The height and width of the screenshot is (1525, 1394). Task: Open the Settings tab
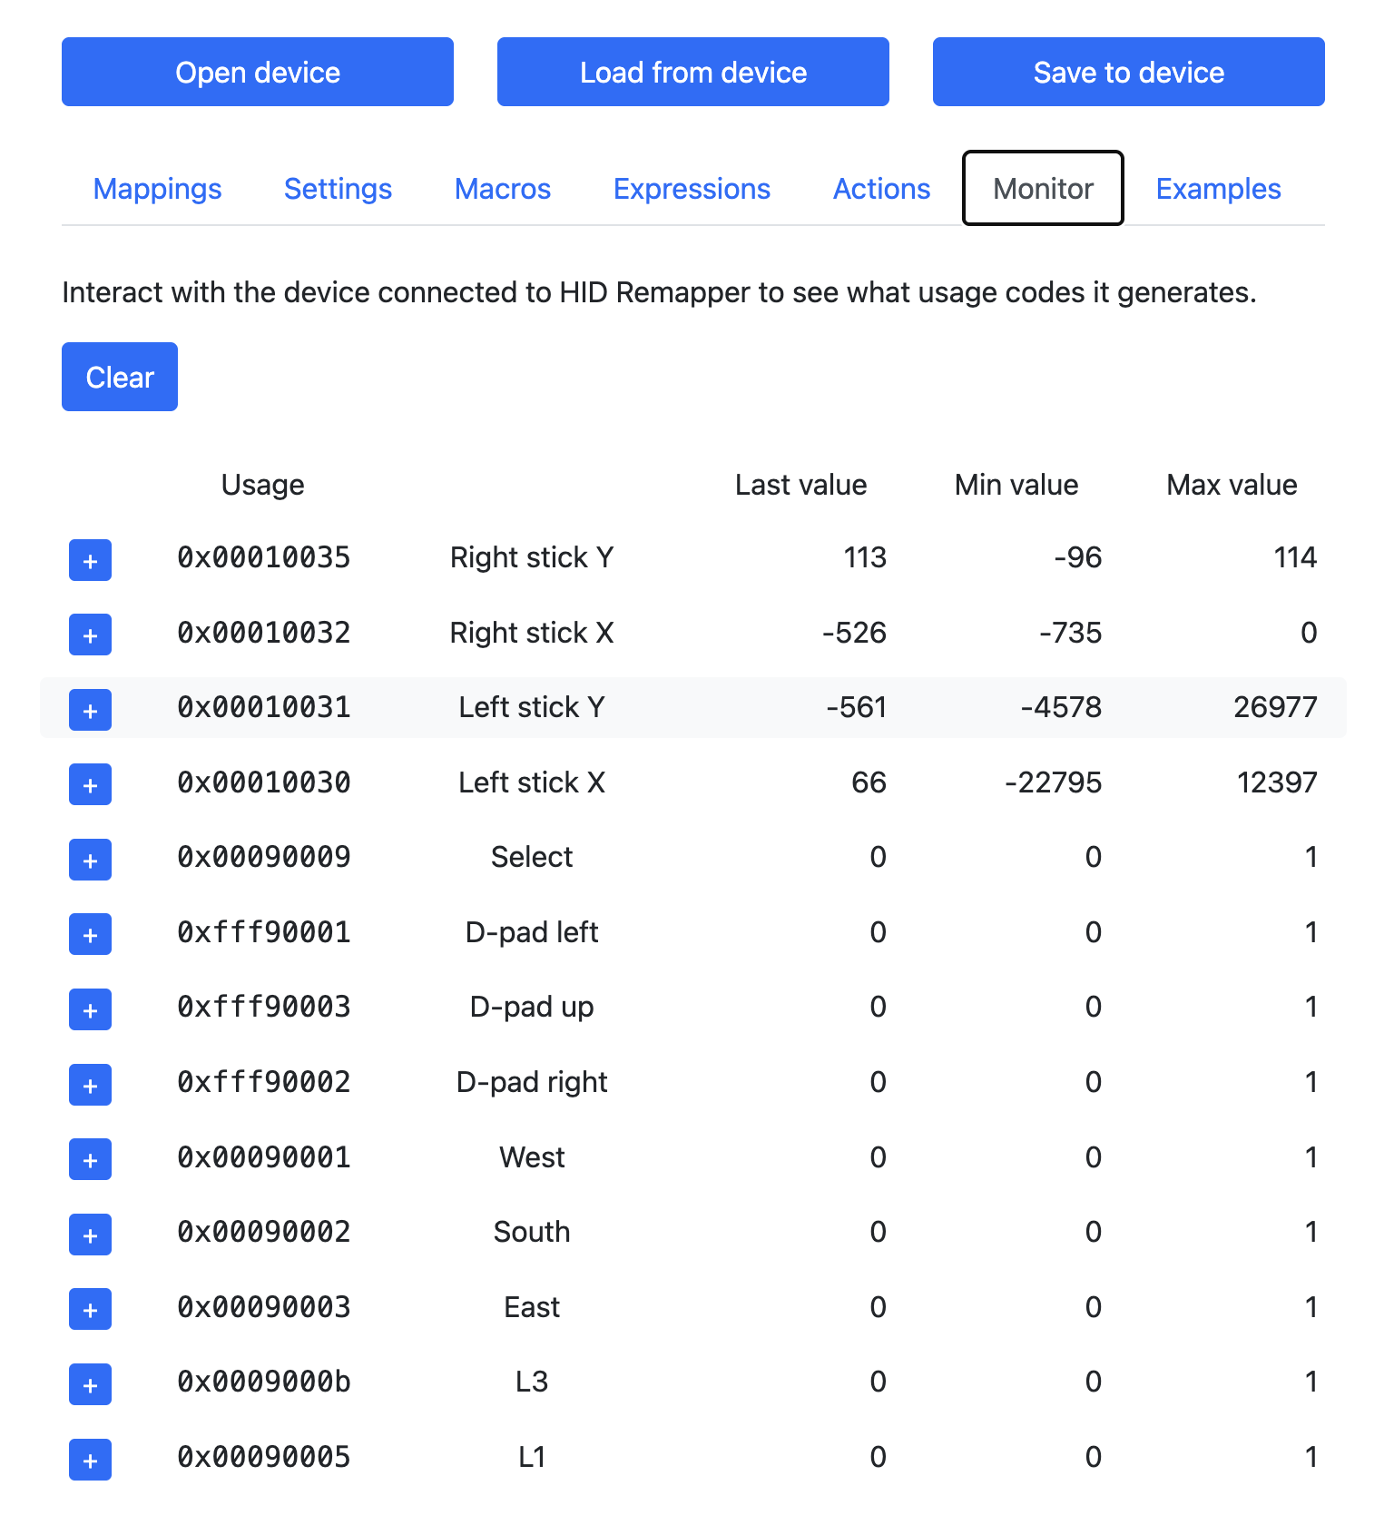338,189
